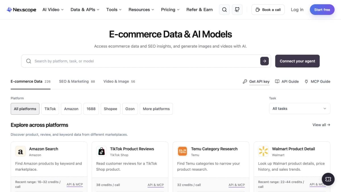Screen dimensions: 341x192
Task: Click the book icon next to API Guide
Action: (x=277, y=81)
